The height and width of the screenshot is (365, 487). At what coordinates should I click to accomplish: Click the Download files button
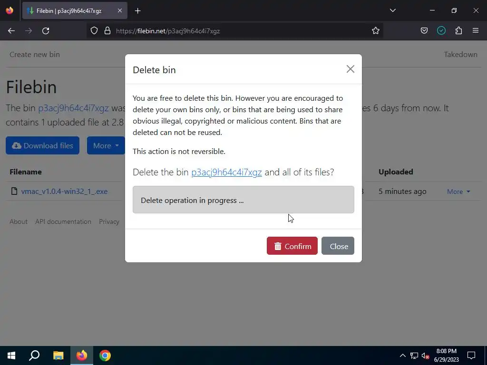(42, 145)
